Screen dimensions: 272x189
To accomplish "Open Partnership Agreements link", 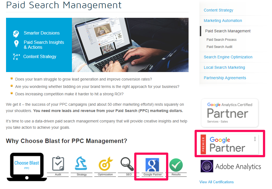I will coord(225,78).
